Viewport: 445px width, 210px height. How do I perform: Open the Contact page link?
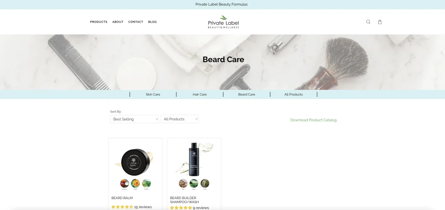(136, 22)
